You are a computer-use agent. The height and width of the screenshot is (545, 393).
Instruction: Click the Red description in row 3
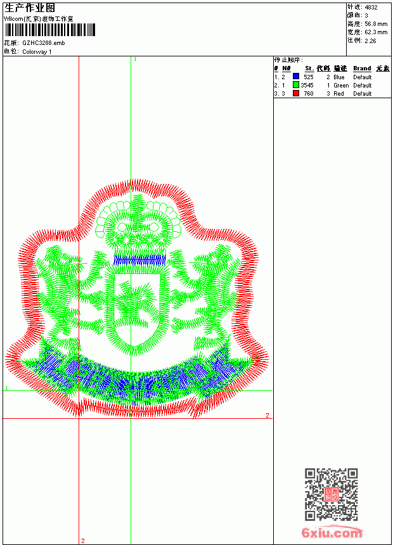tap(338, 94)
